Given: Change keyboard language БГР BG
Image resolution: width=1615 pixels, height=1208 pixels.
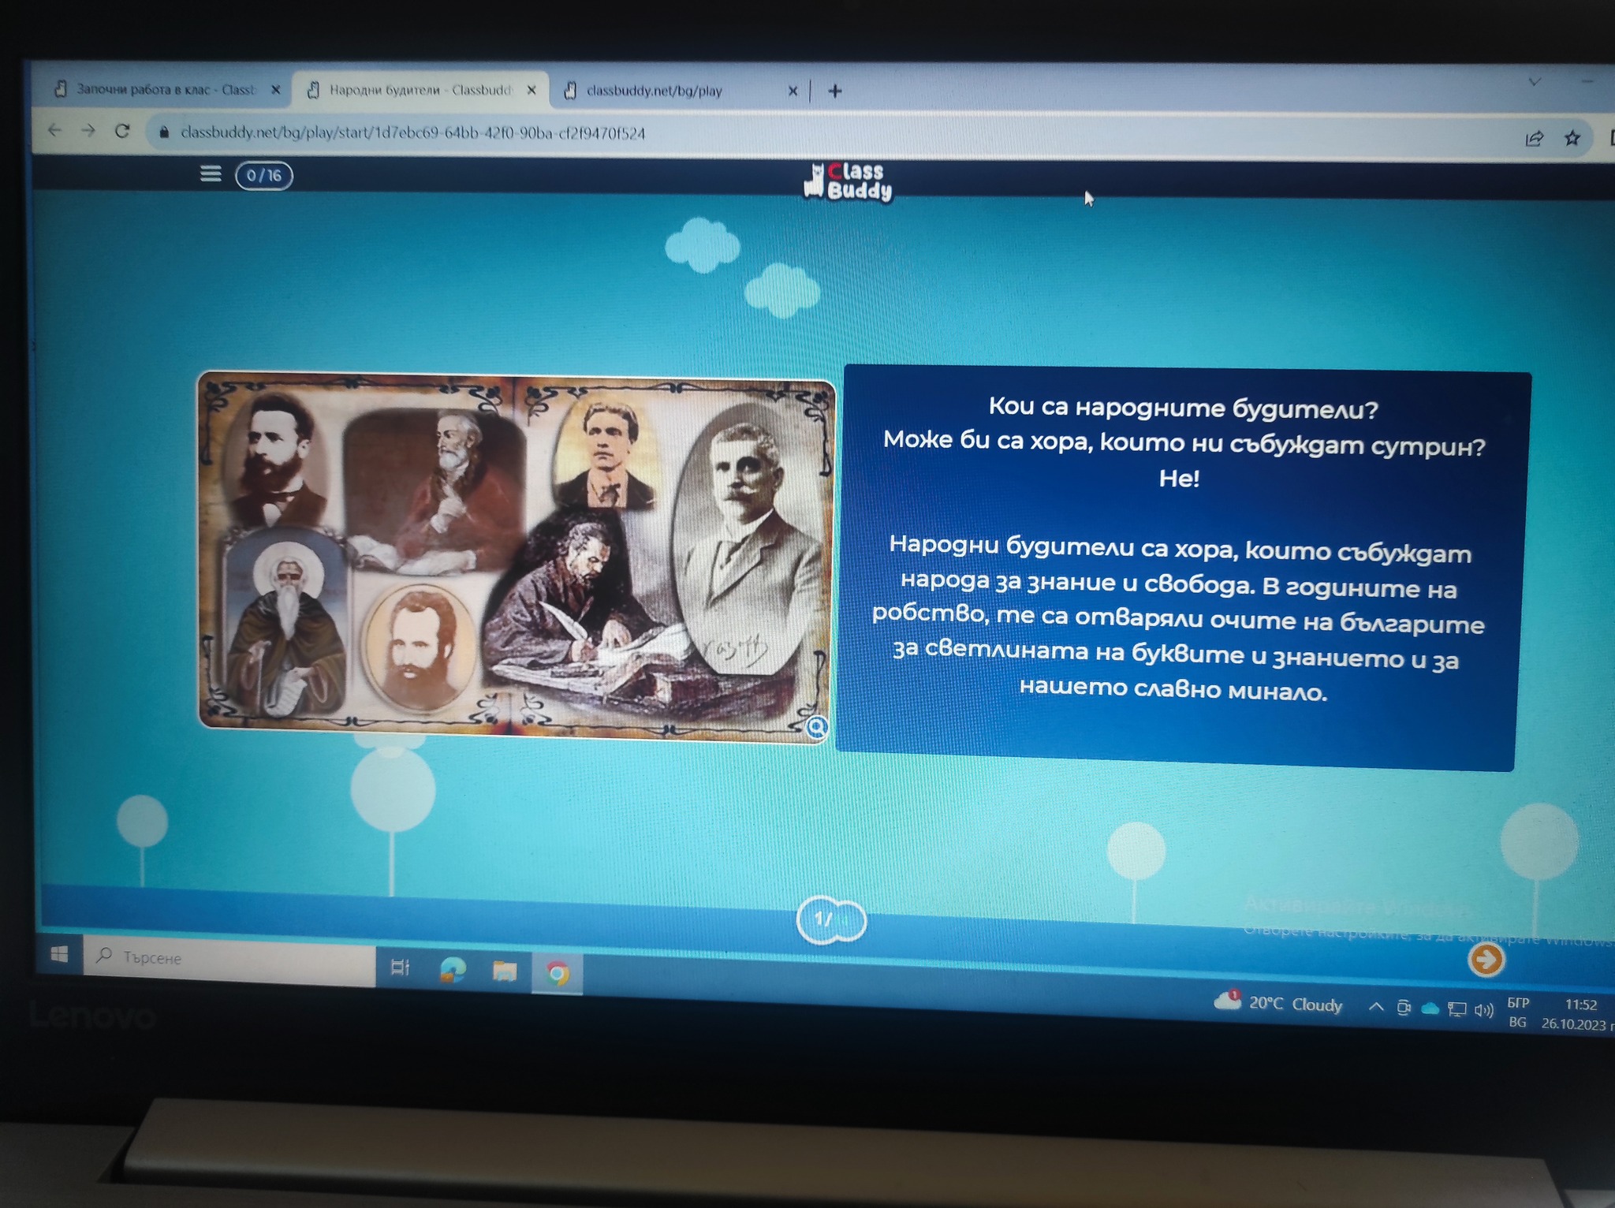Looking at the screenshot, I should point(1518,1012).
